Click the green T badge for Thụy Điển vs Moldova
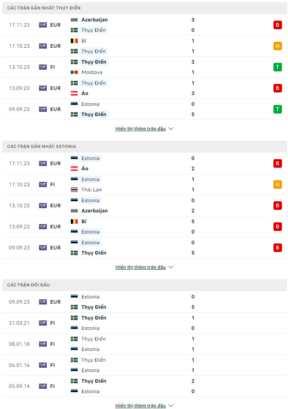Screen dimensions: 288x409 [x=277, y=67]
